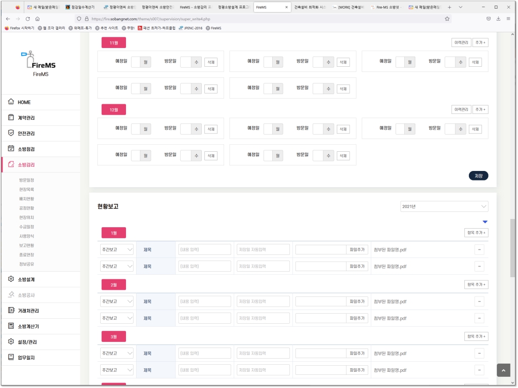Go to 계약관리 in the sidebar
Image resolution: width=518 pixels, height=388 pixels.
[26, 118]
